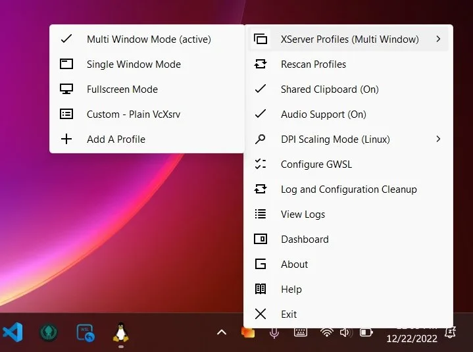Select Single Window Mode profile
Screen dimensions: 473x352
point(147,64)
